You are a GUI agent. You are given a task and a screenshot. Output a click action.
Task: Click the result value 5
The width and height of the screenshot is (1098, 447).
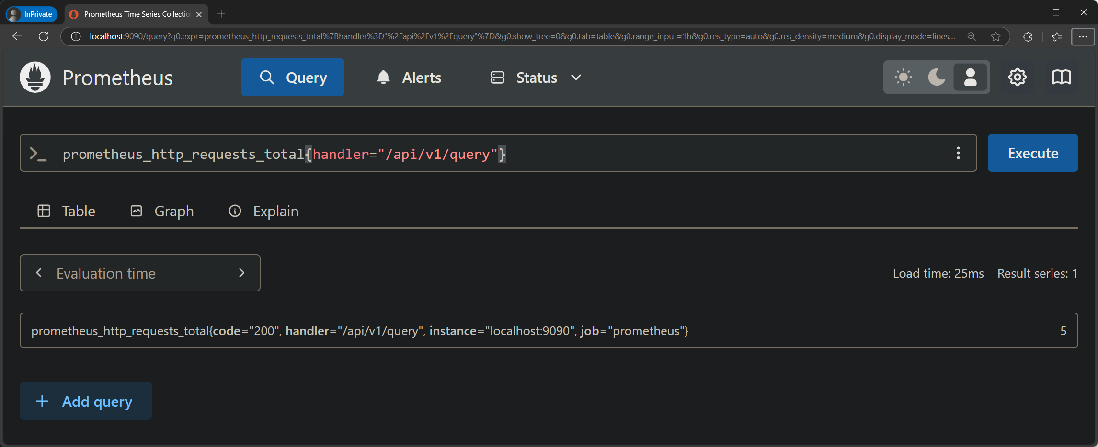[1063, 331]
